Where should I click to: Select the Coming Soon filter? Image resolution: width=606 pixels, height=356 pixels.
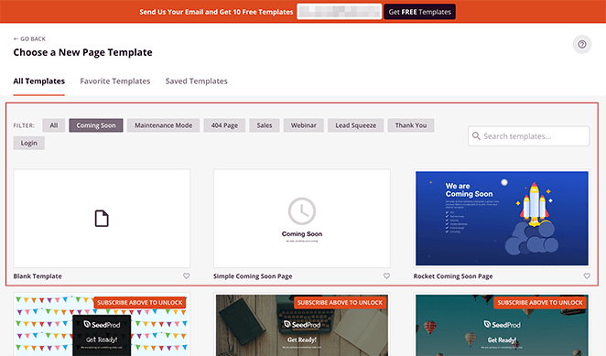click(x=96, y=125)
